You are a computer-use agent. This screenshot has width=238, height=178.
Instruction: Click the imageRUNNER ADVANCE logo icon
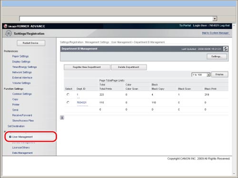click(6, 26)
